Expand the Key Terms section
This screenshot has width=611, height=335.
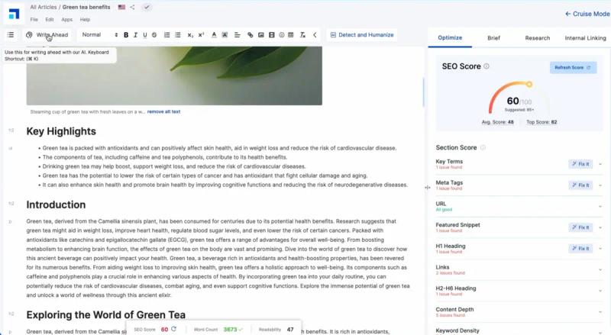pos(600,164)
